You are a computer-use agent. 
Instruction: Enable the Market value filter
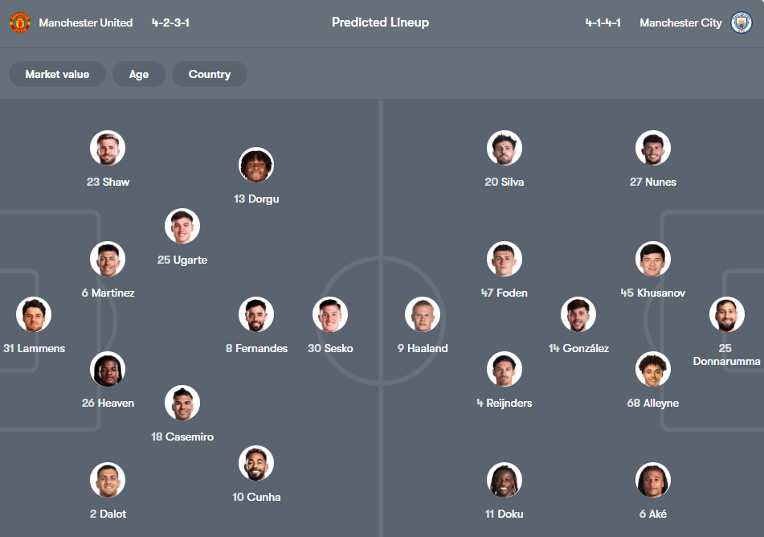point(57,74)
